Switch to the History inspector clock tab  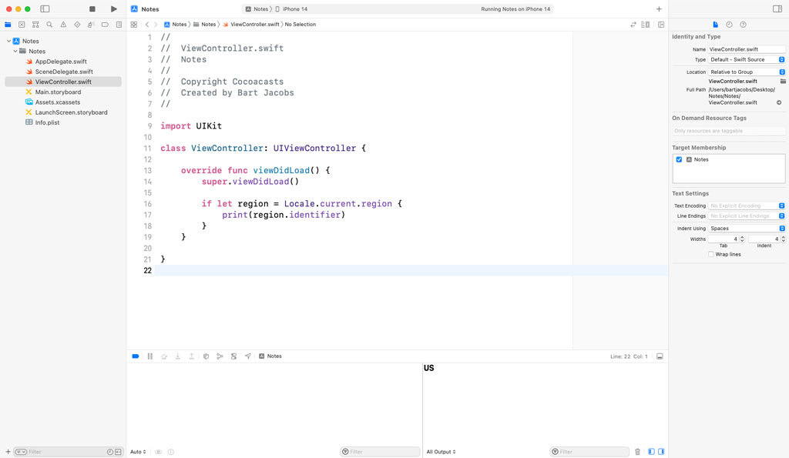(729, 24)
